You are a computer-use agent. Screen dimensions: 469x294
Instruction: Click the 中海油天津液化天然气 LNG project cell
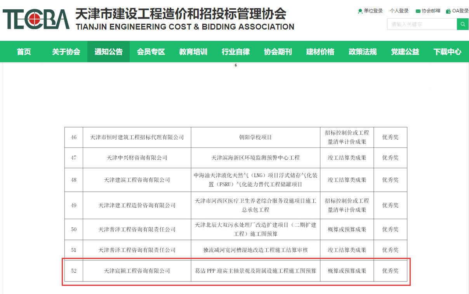[255, 180]
